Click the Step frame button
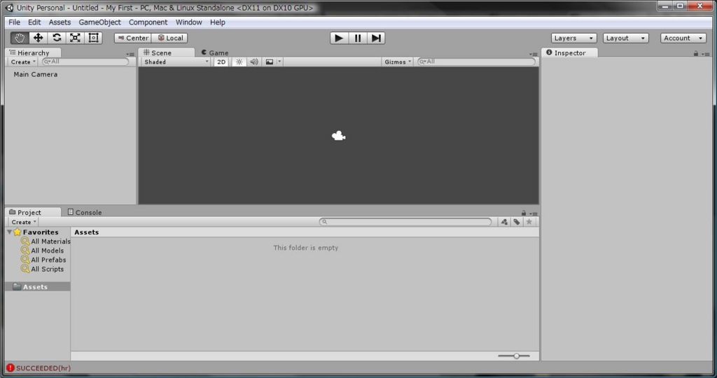The width and height of the screenshot is (717, 378). pos(376,38)
